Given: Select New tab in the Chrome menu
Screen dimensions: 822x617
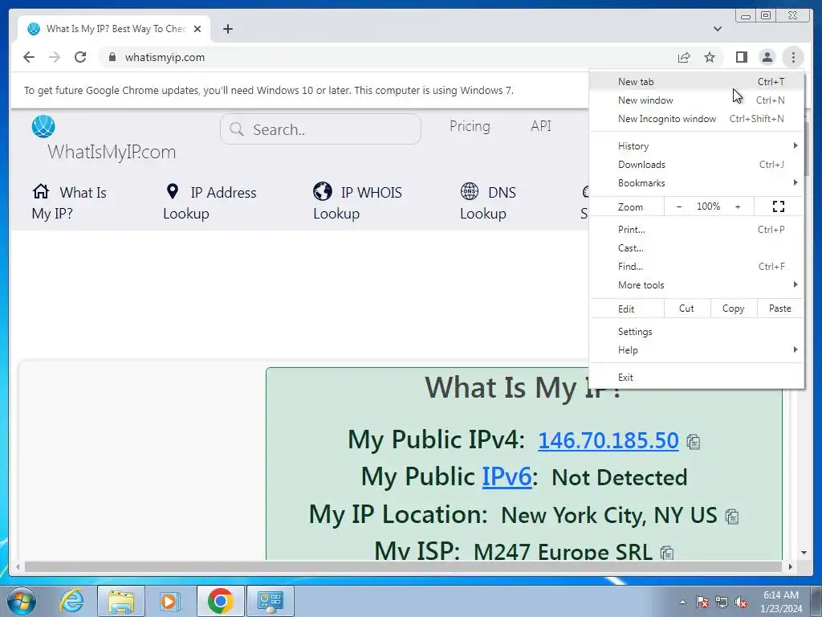Looking at the screenshot, I should click(x=696, y=82).
